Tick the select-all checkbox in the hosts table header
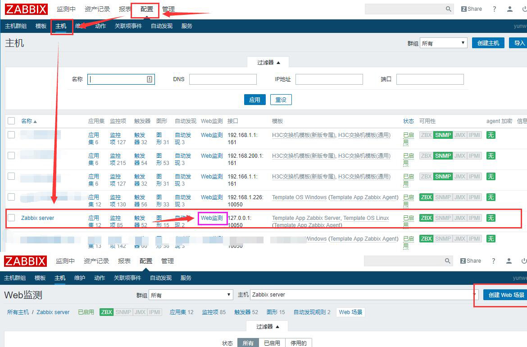The height and width of the screenshot is (347, 527). point(11,121)
